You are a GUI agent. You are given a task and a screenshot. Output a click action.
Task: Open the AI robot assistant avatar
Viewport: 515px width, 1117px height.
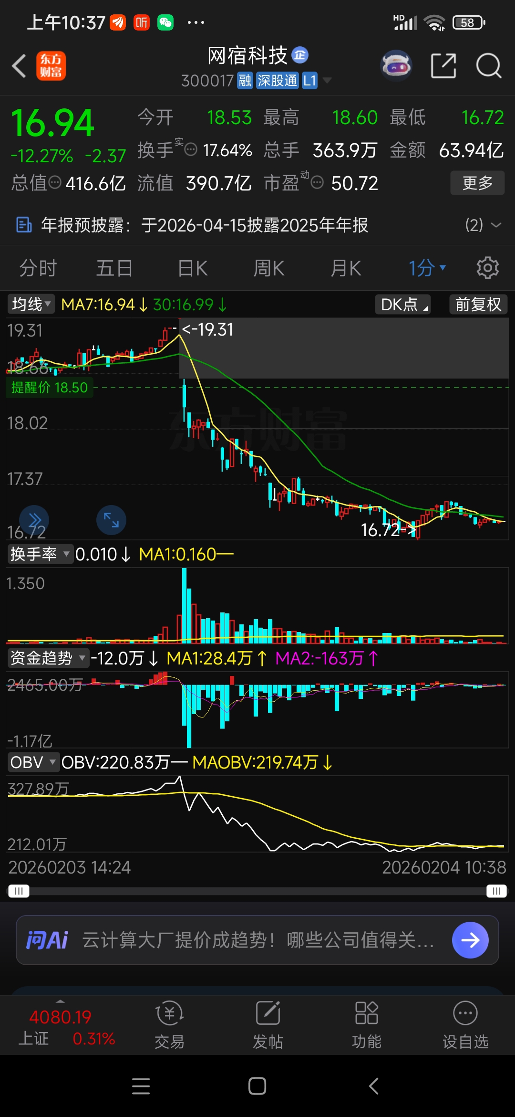coord(396,65)
